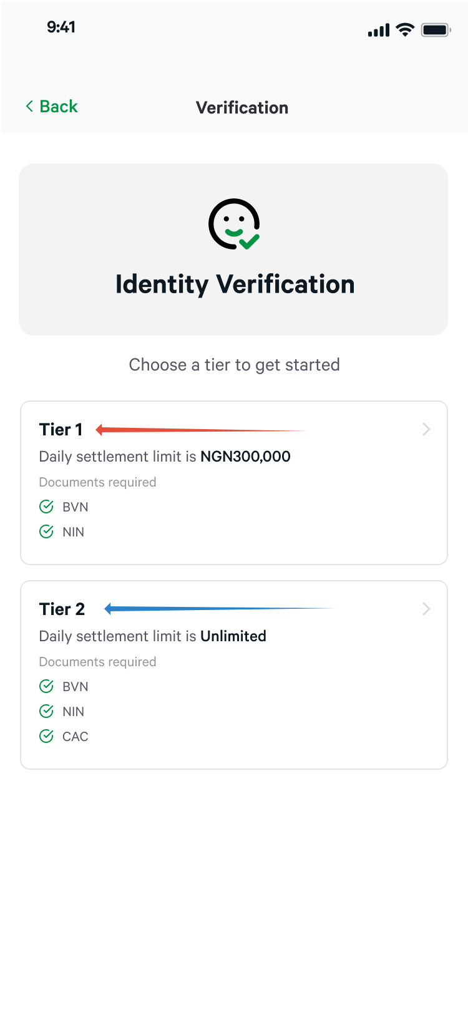
Task: Open Tier 1 via right chevron
Action: 426,429
